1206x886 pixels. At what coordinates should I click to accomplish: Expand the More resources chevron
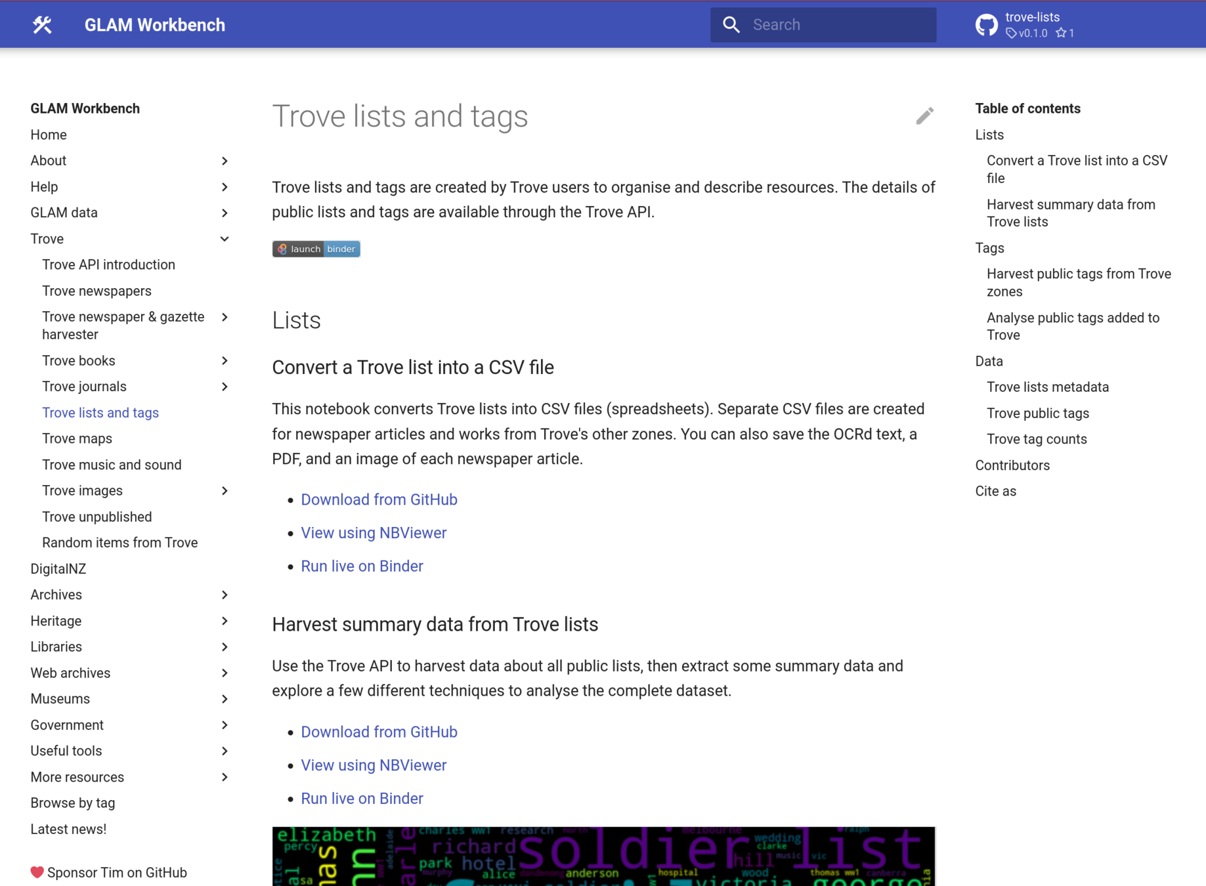point(225,777)
